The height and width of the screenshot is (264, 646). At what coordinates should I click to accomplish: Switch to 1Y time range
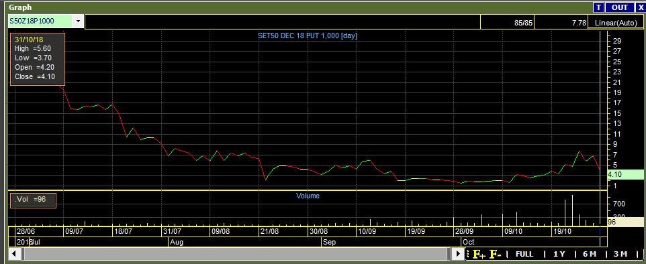[x=559, y=254]
